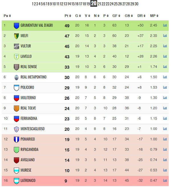Click the Lavello team shield logo
The width and height of the screenshot is (171, 187).
pos(16,57)
